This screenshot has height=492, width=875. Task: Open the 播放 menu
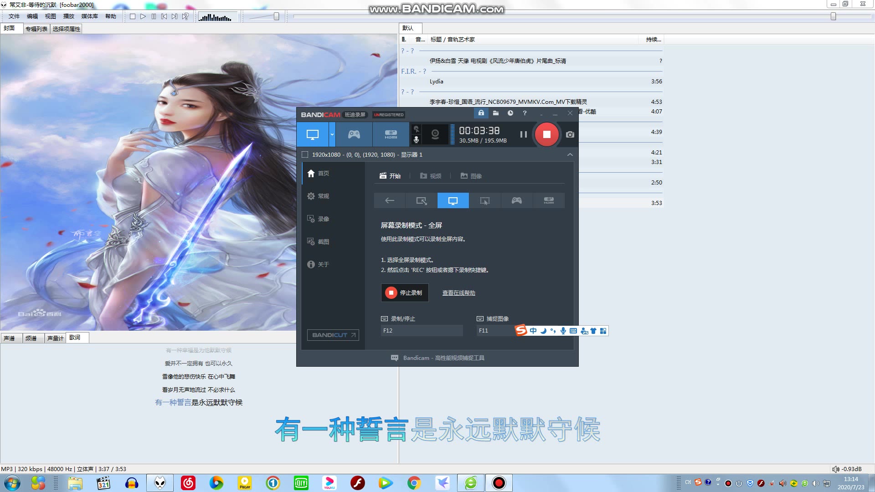click(69, 16)
